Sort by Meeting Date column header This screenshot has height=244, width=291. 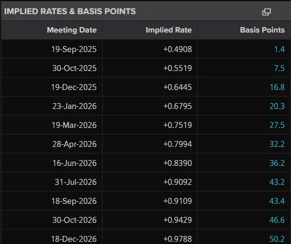coord(72,30)
